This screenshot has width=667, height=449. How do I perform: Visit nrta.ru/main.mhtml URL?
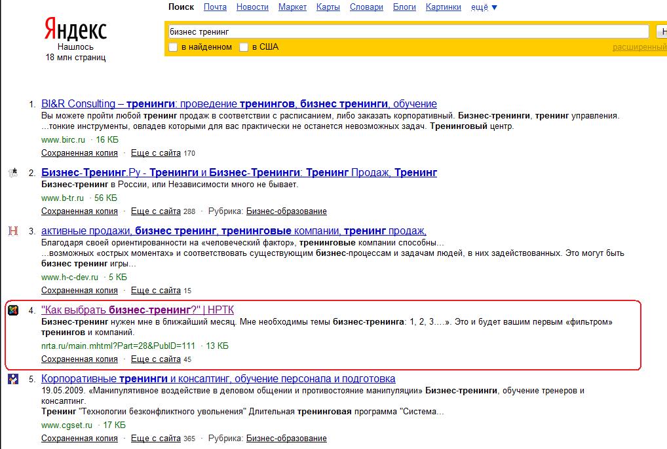coord(118,346)
